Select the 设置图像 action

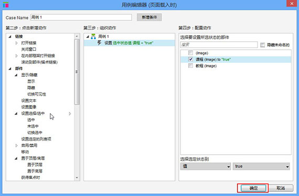pos(29,107)
